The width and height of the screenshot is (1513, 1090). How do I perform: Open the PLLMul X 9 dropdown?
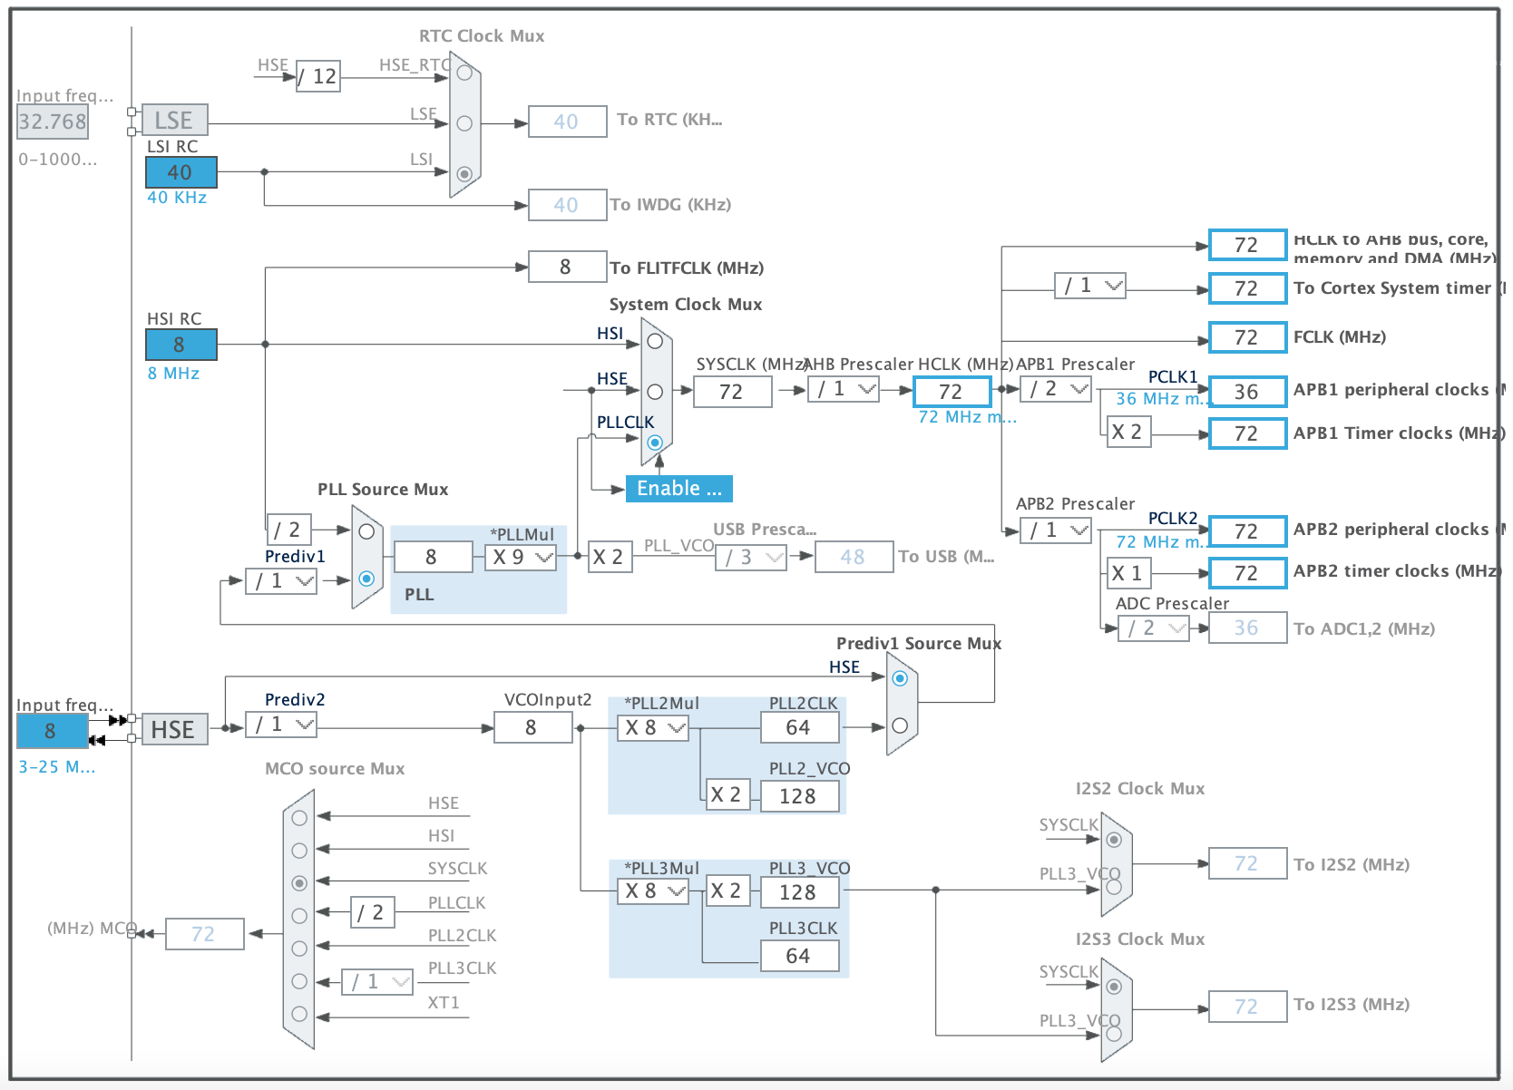pos(521,558)
